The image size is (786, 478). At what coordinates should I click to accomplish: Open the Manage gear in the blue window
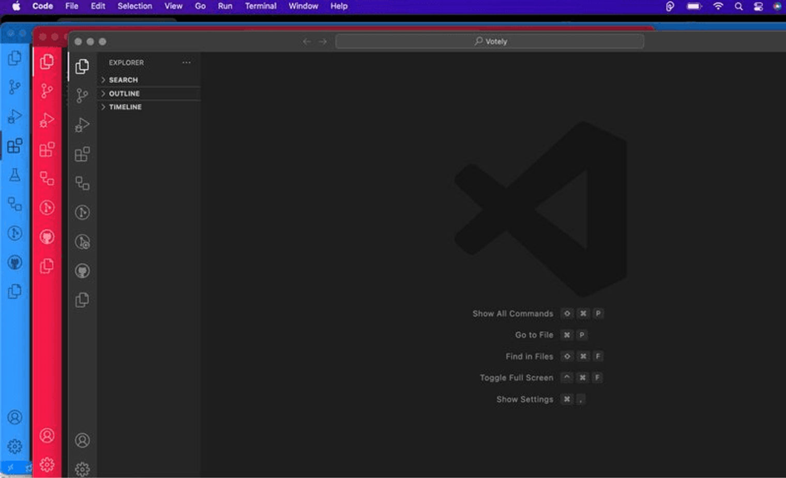click(15, 446)
